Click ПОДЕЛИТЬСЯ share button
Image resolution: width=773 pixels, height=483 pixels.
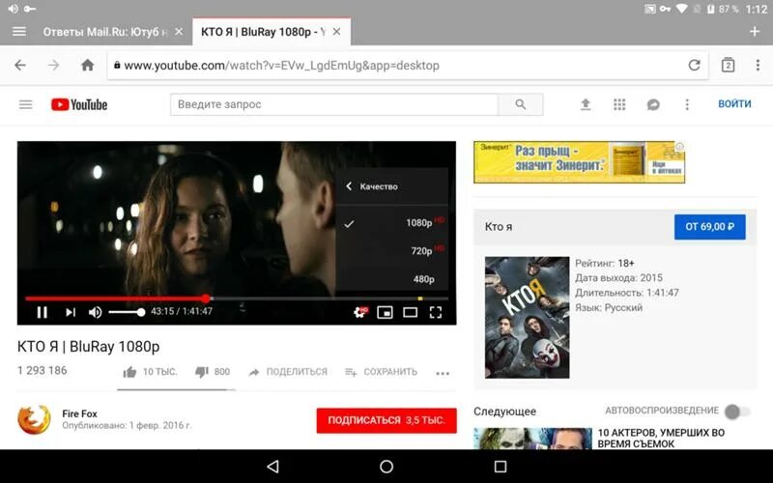[x=288, y=372]
